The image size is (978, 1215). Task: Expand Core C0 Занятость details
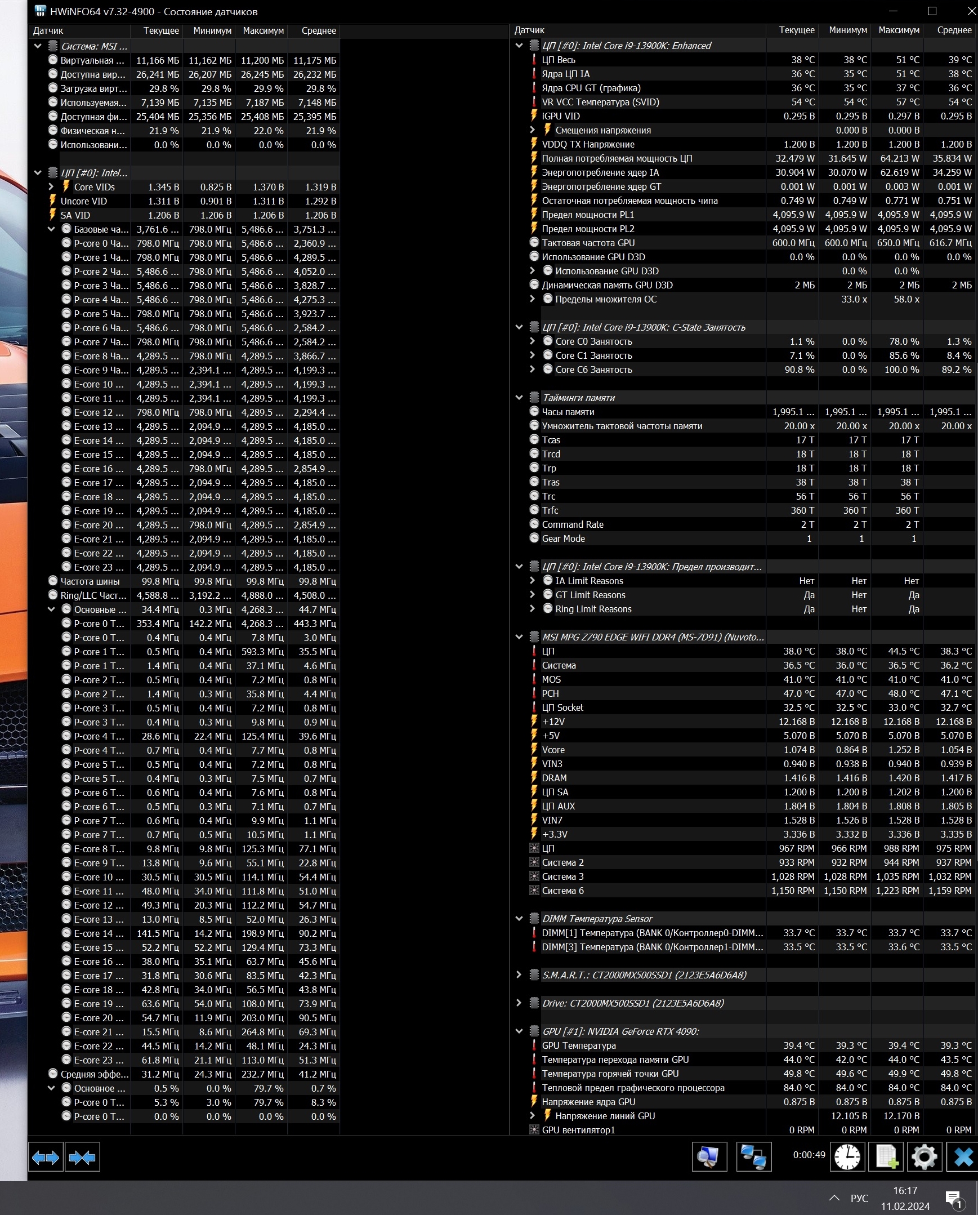coord(533,341)
